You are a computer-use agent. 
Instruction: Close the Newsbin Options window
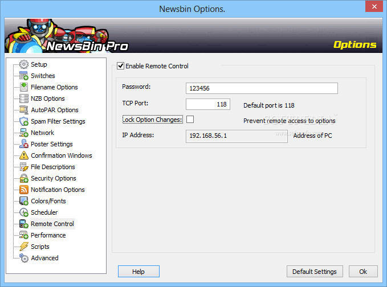point(374,6)
